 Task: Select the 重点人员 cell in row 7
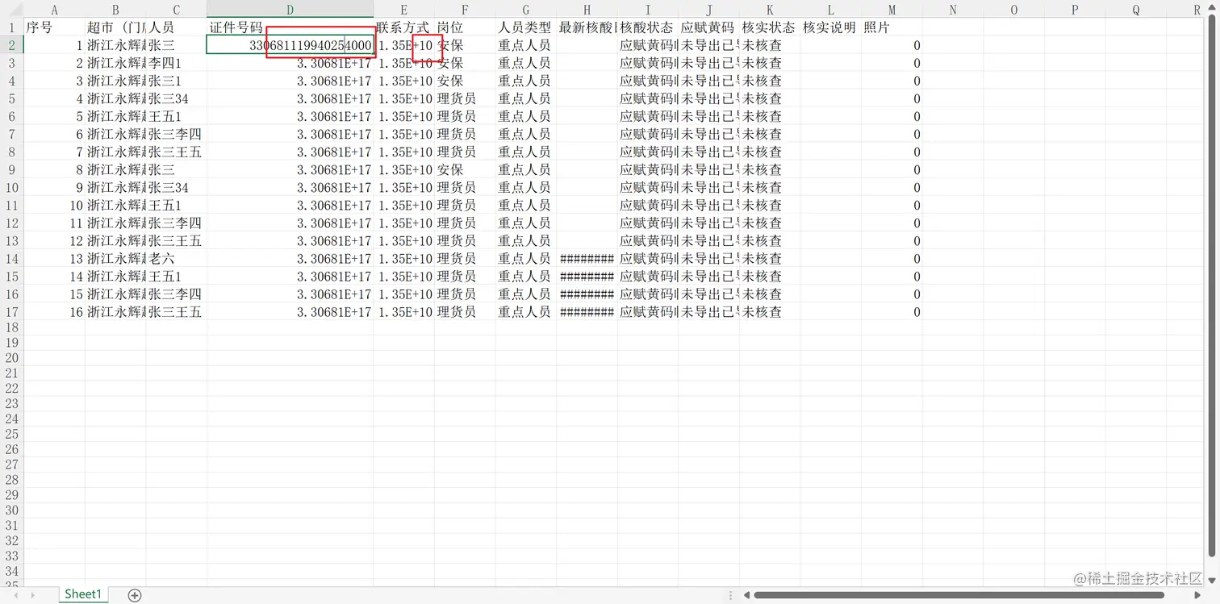[x=526, y=134]
